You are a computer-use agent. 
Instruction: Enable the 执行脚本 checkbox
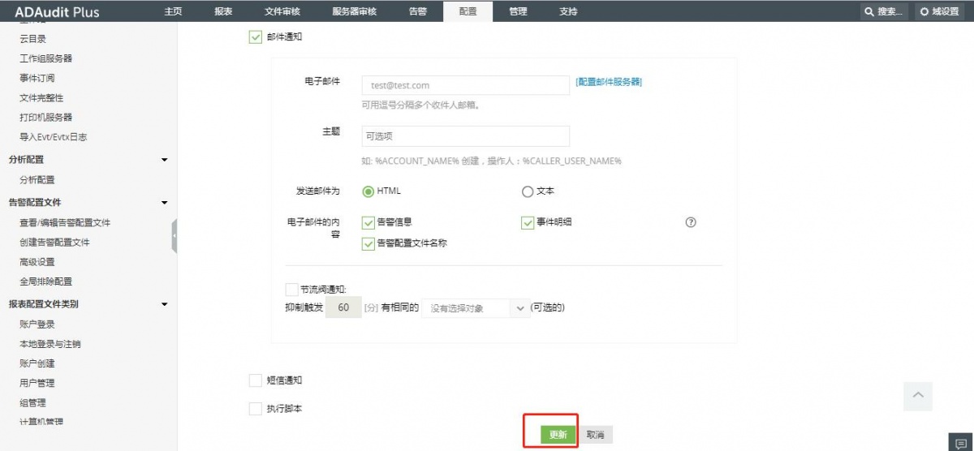(x=256, y=409)
